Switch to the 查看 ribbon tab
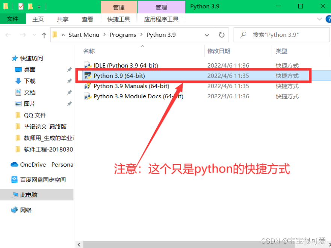331x248 pixels. click(87, 19)
